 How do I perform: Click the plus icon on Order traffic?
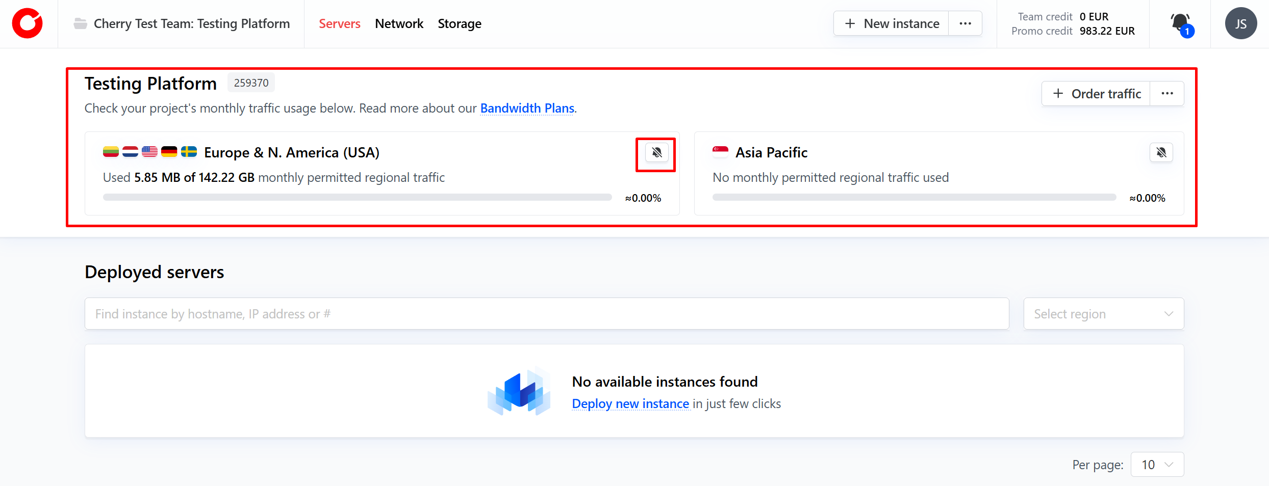click(x=1058, y=94)
